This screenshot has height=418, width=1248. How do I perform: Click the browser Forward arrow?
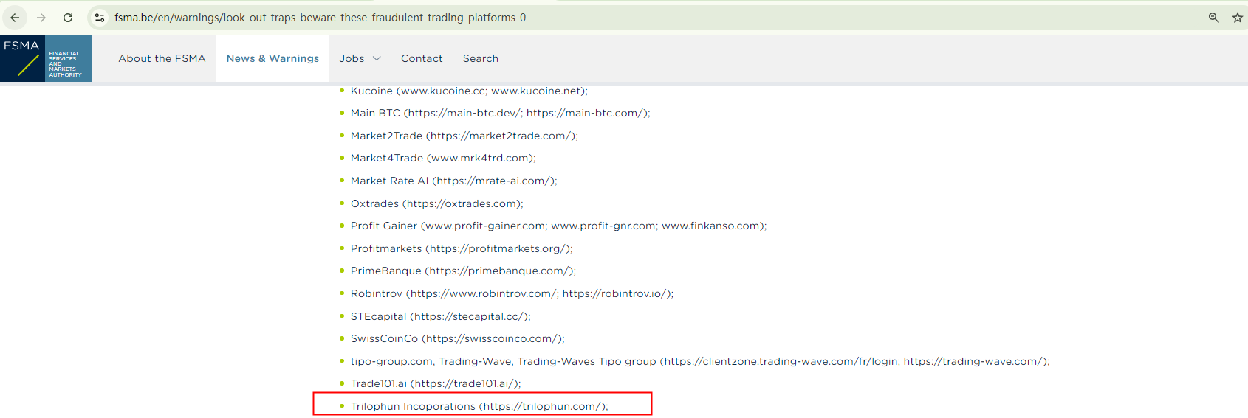click(x=41, y=18)
